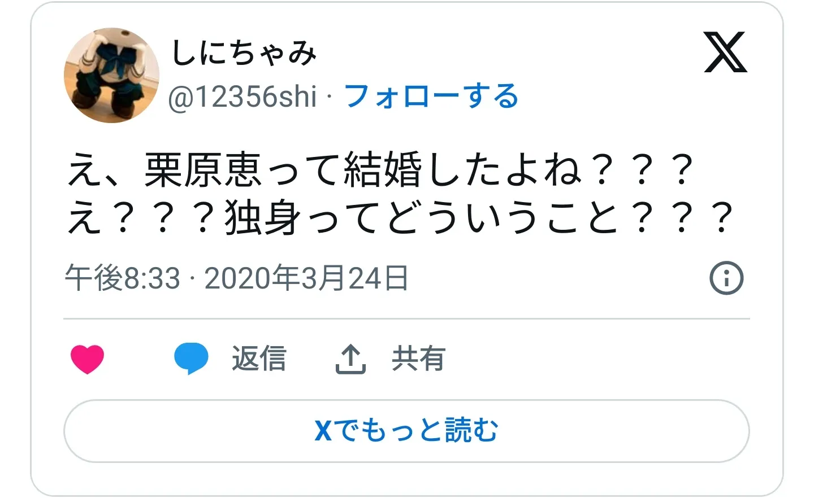Click the display name しにちゃみ
The height and width of the screenshot is (498, 814).
click(244, 53)
